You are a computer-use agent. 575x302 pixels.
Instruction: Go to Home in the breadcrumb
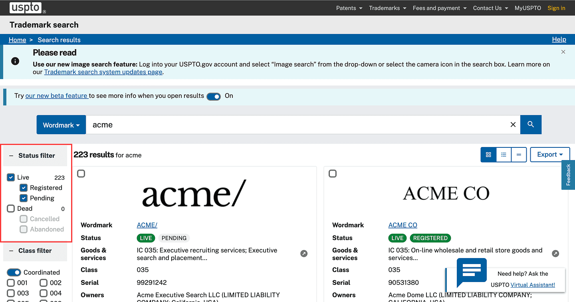tap(18, 40)
